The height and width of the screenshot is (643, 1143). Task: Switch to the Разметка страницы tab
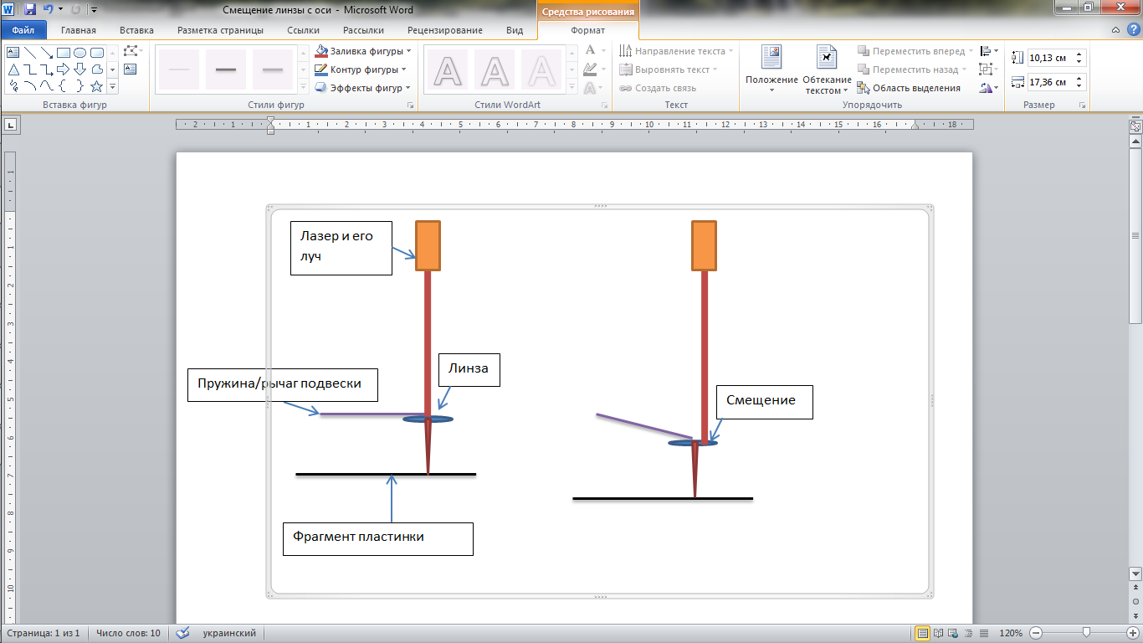220,30
